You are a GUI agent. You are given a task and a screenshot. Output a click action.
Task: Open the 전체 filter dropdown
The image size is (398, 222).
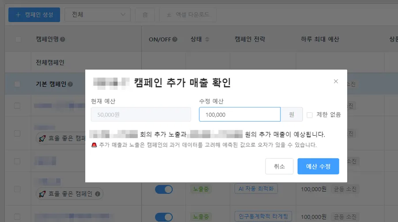(98, 15)
